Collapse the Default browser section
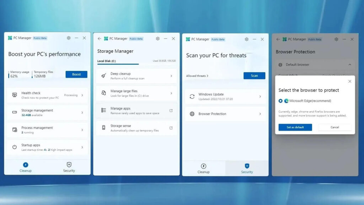The image size is (364, 205). (x=349, y=65)
